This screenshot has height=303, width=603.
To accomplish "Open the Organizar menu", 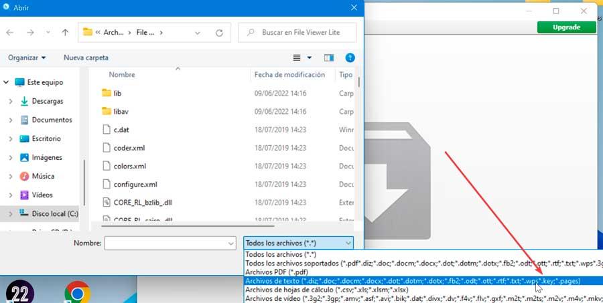I will [x=27, y=58].
